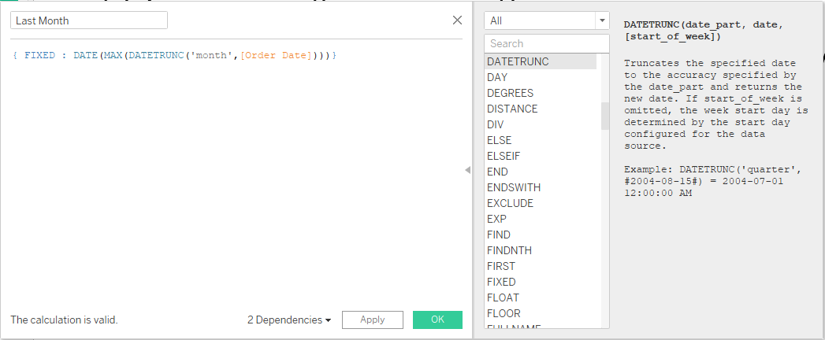
Task: Select the ENDSWITH function entry
Action: [514, 187]
